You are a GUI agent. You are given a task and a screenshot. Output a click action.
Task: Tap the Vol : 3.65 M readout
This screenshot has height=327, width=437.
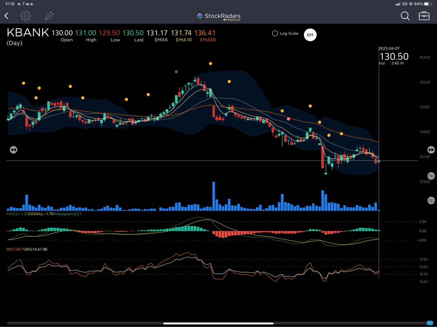click(392, 63)
